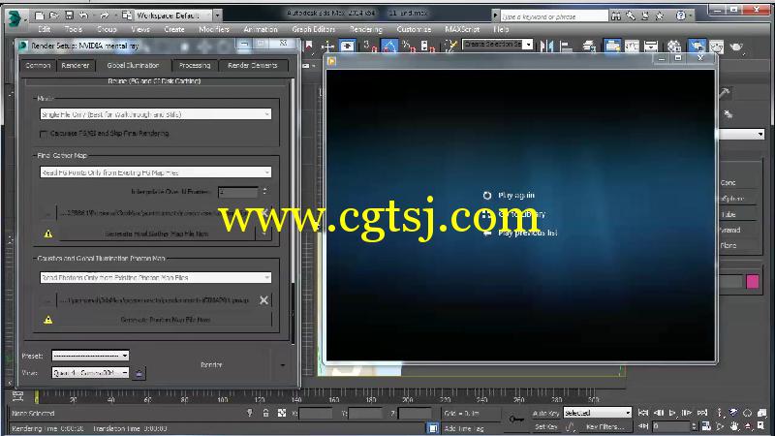Click the Undo arrow icon
The image size is (775, 436).
click(x=84, y=16)
